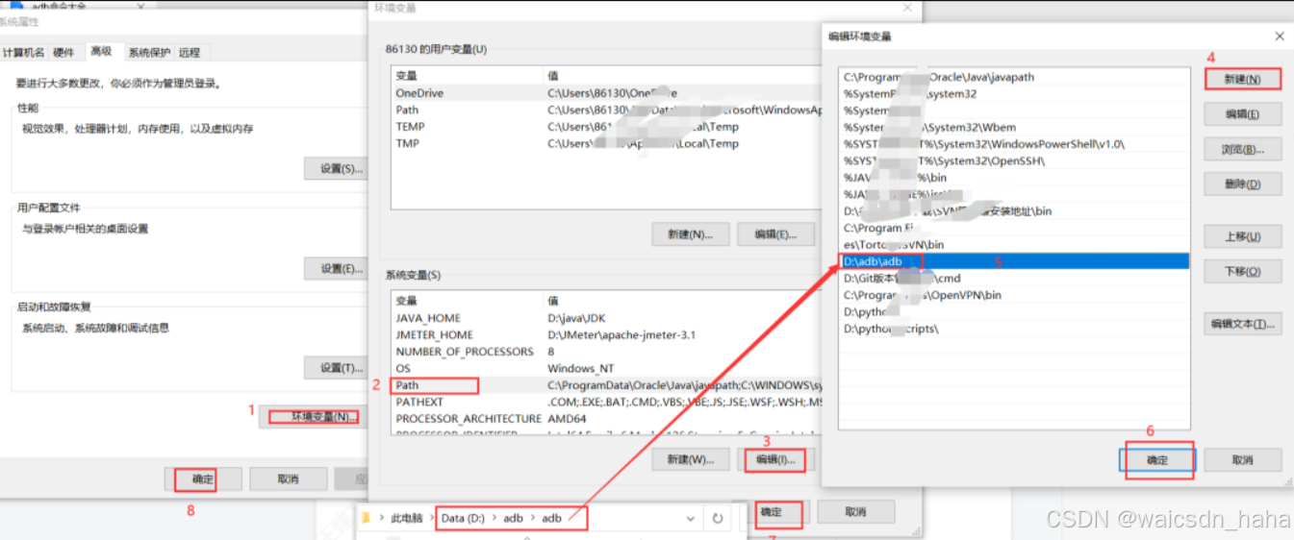Viewport: 1294px width, 540px height.
Task: Select the OpenVPN\bin path entry
Action: click(x=1014, y=295)
